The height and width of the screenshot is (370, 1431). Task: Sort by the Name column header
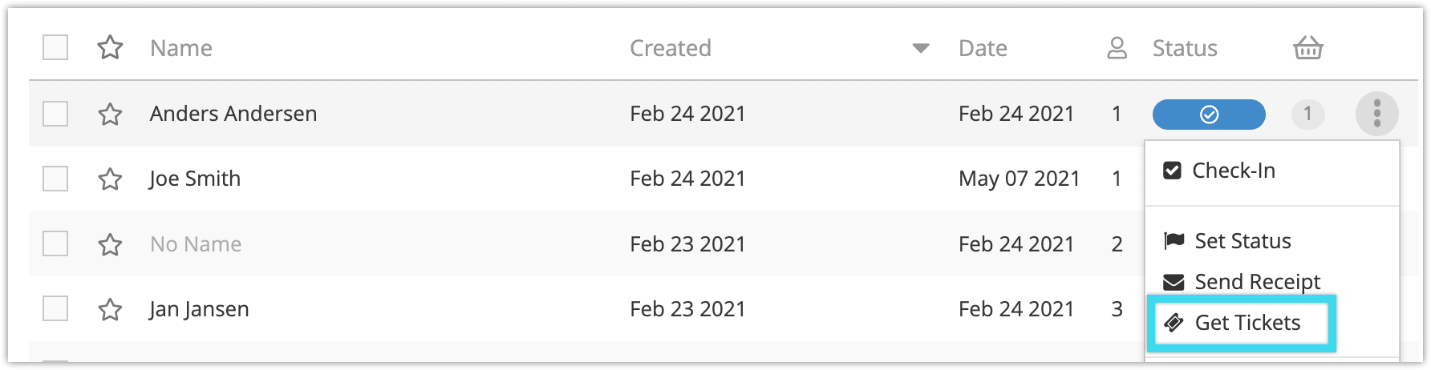coord(181,48)
